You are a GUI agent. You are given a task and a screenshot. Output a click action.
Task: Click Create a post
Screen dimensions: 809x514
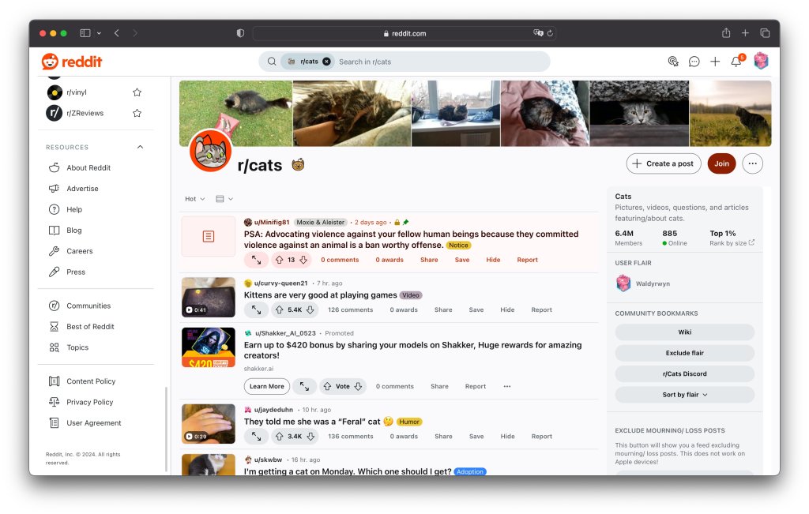(x=664, y=163)
